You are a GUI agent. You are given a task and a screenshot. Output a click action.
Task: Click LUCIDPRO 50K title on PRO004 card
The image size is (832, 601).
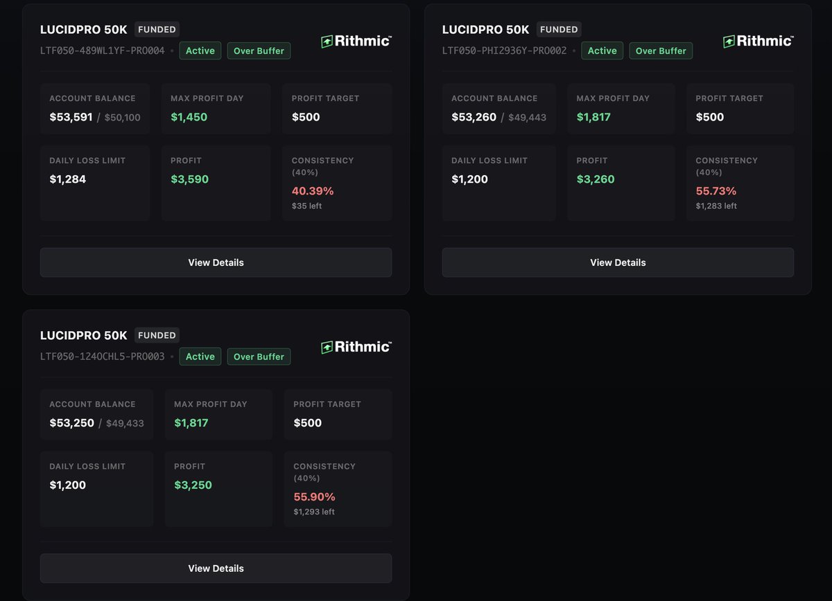pyautogui.click(x=84, y=30)
